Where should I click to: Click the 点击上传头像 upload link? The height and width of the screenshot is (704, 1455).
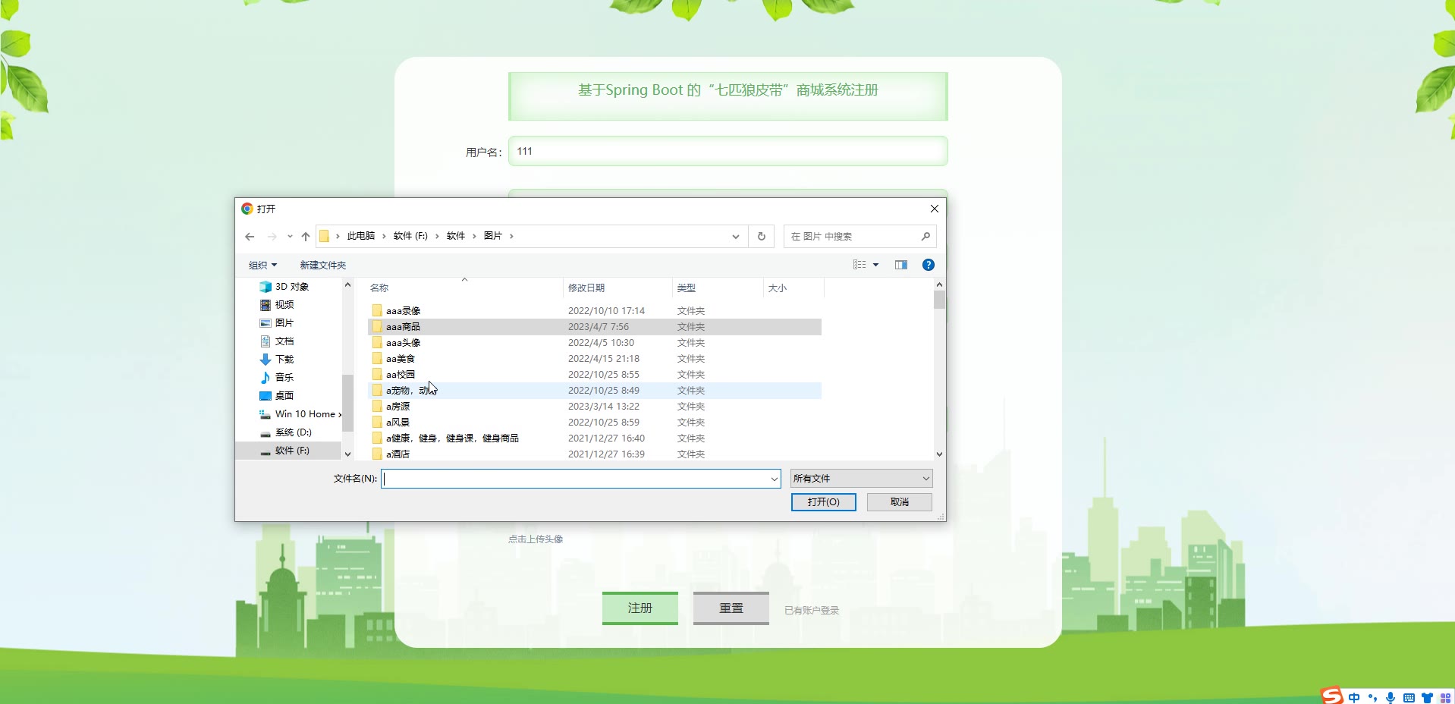536,539
